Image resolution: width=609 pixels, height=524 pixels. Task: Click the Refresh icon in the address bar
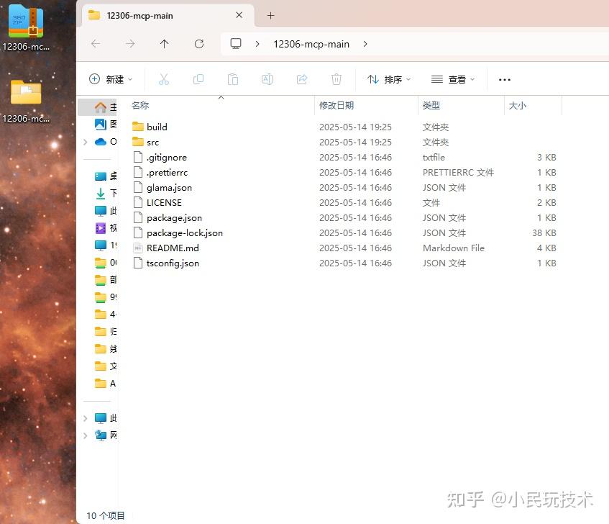(199, 43)
